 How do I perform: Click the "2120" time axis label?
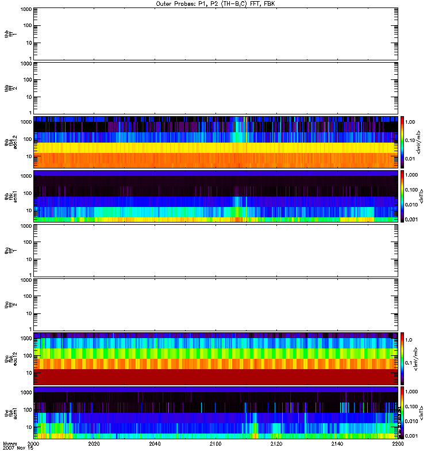coord(276,444)
